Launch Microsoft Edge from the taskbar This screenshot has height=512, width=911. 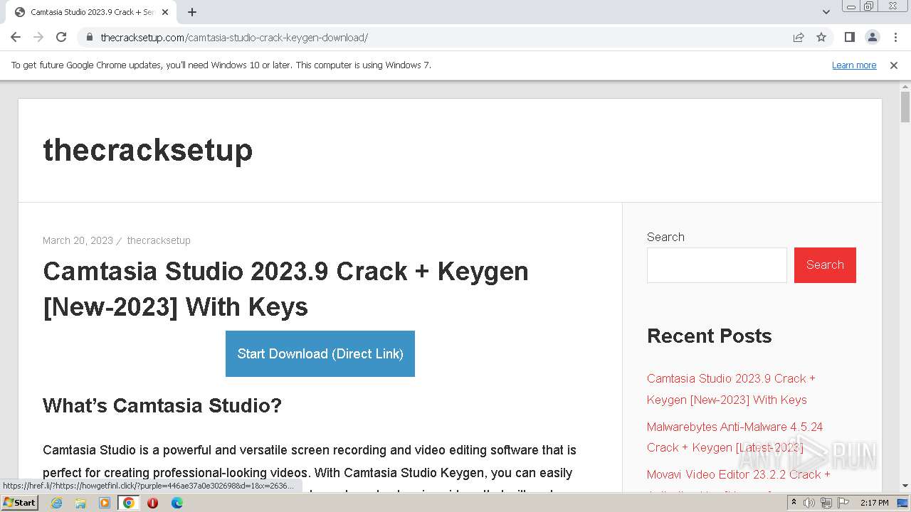tap(177, 503)
